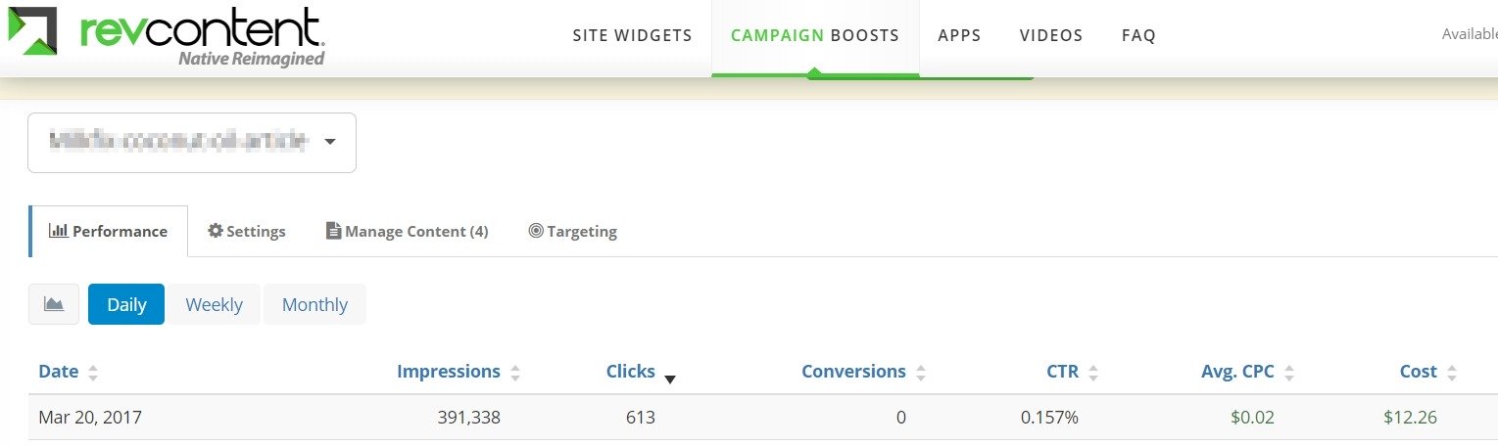1498x446 pixels.
Task: Sort by Avg. CPC column arrows
Action: pyautogui.click(x=1289, y=373)
